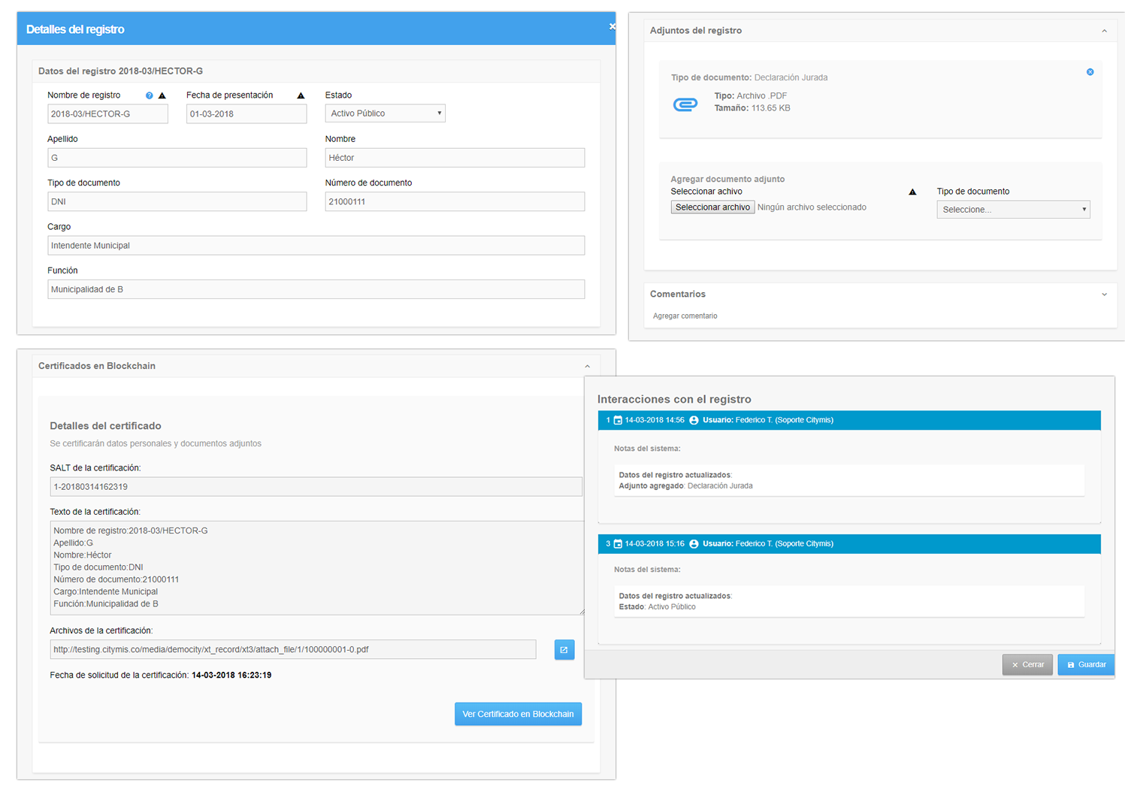Click the paperclip icon of the Declaración Jurada attachment
This screenshot has height=792, width=1125.
(685, 104)
